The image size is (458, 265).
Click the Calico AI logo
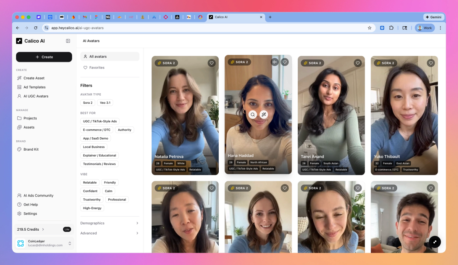point(30,41)
